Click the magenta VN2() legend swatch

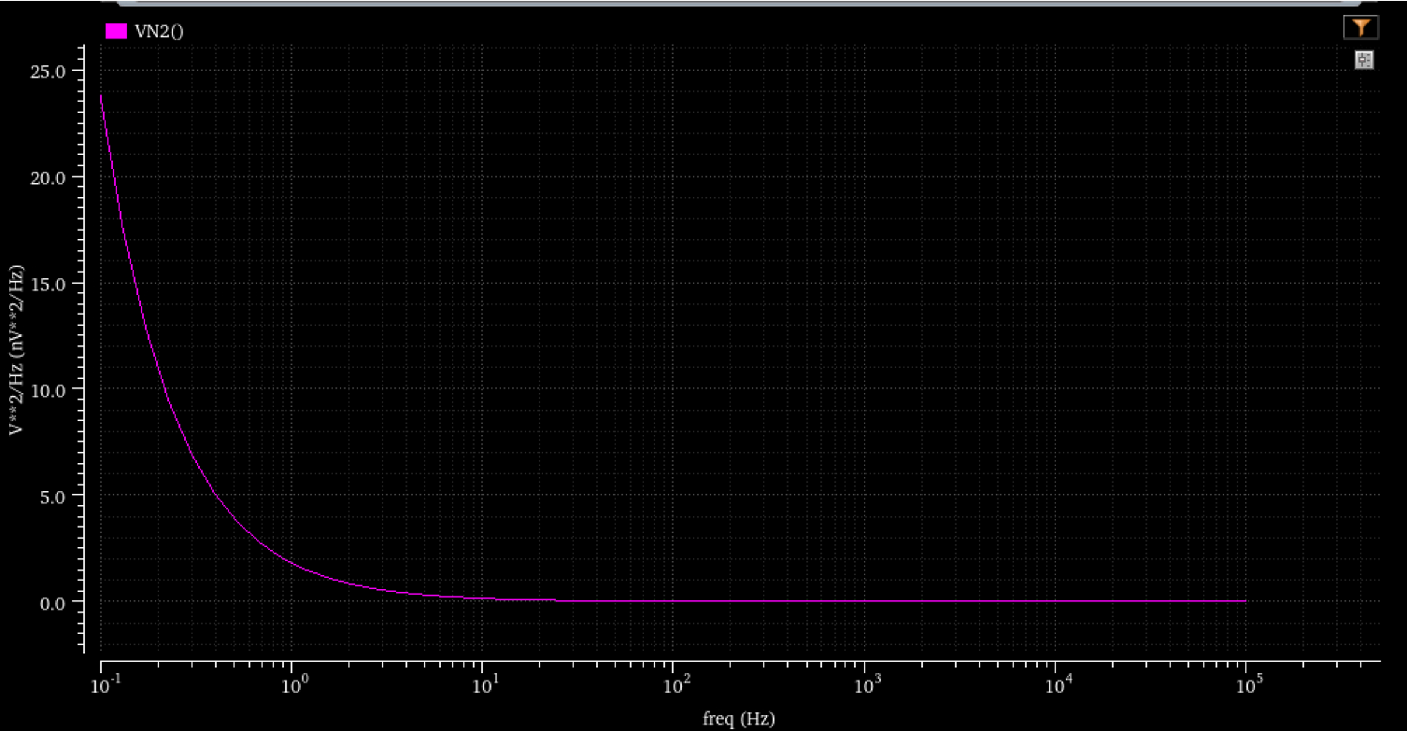(116, 31)
